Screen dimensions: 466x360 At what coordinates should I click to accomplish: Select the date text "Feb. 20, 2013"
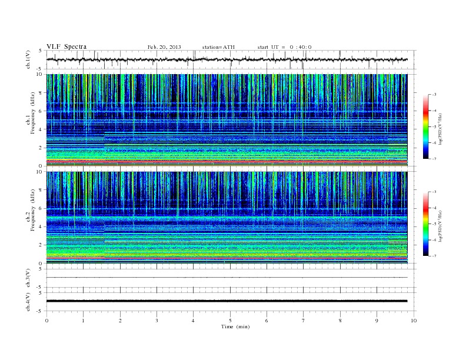click(x=164, y=47)
